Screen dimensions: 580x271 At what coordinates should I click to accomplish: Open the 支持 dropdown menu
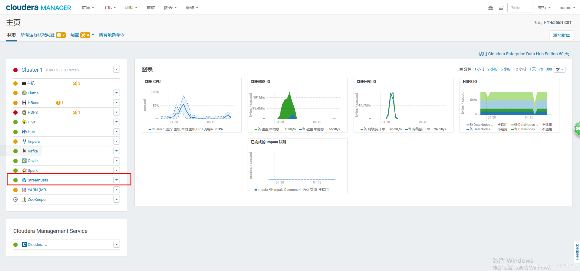[544, 8]
